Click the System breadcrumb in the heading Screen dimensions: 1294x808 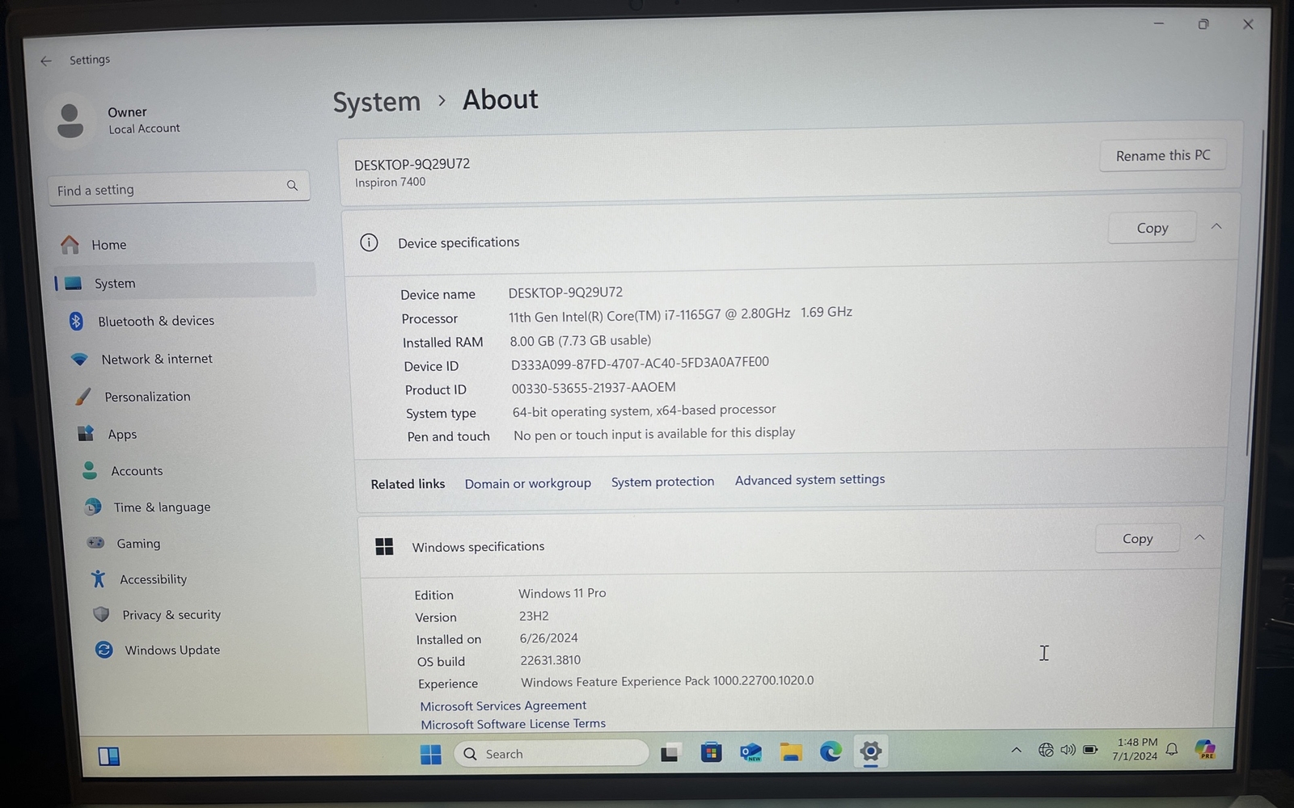click(377, 102)
